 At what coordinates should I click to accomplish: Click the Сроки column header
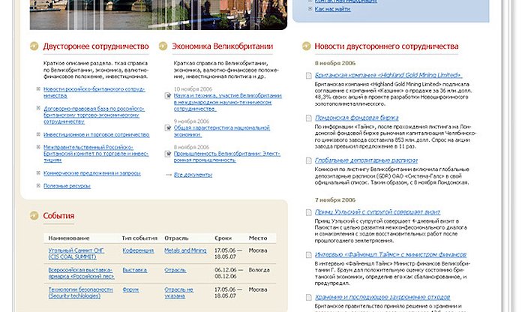223,238
